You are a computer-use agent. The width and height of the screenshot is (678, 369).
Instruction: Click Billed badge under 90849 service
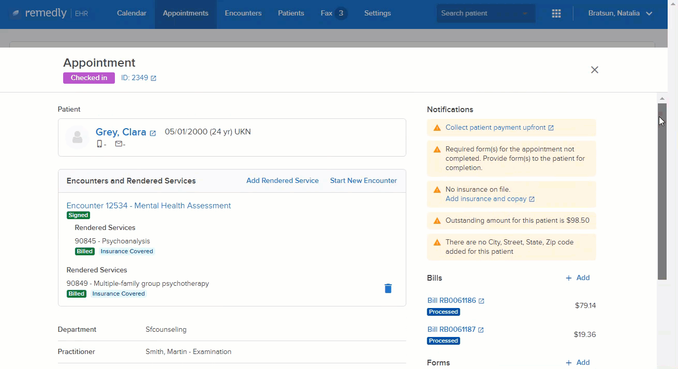(77, 294)
